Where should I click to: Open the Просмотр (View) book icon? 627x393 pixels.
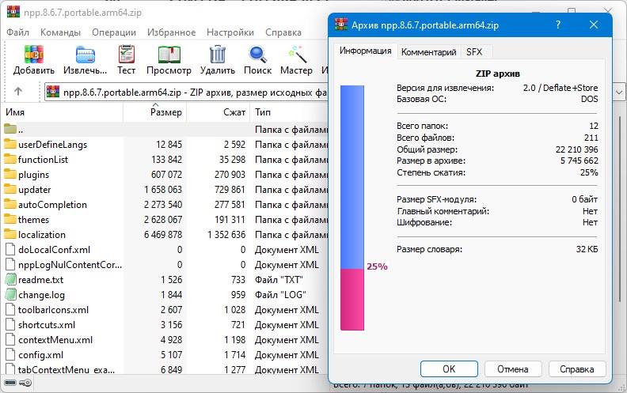169,55
